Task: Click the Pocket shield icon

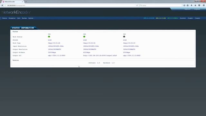Action: (x=199, y=5)
